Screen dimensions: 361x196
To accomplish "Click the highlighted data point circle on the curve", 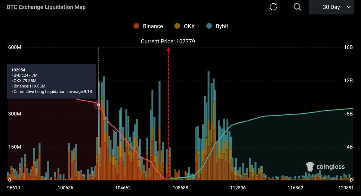I will (x=98, y=105).
